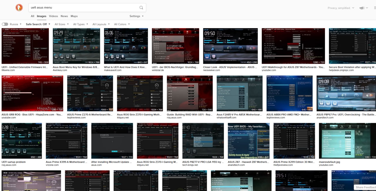The height and width of the screenshot is (191, 376).
Task: Open the All Sizes filter dropdown
Action: [x=62, y=24]
